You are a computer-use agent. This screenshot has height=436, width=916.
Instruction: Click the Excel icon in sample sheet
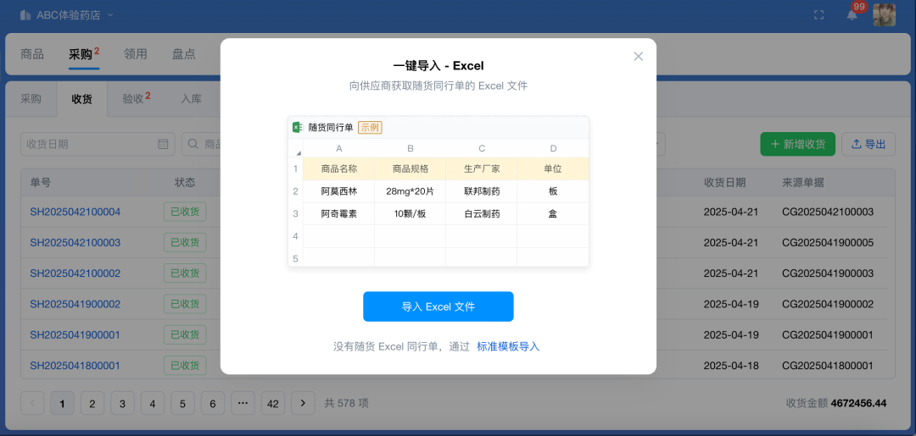click(x=298, y=127)
